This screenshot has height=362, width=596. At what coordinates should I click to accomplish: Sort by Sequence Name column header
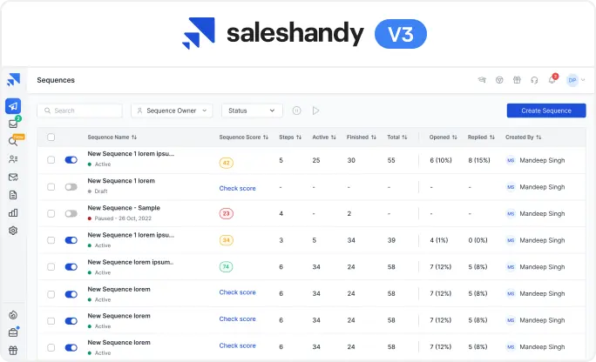click(112, 137)
